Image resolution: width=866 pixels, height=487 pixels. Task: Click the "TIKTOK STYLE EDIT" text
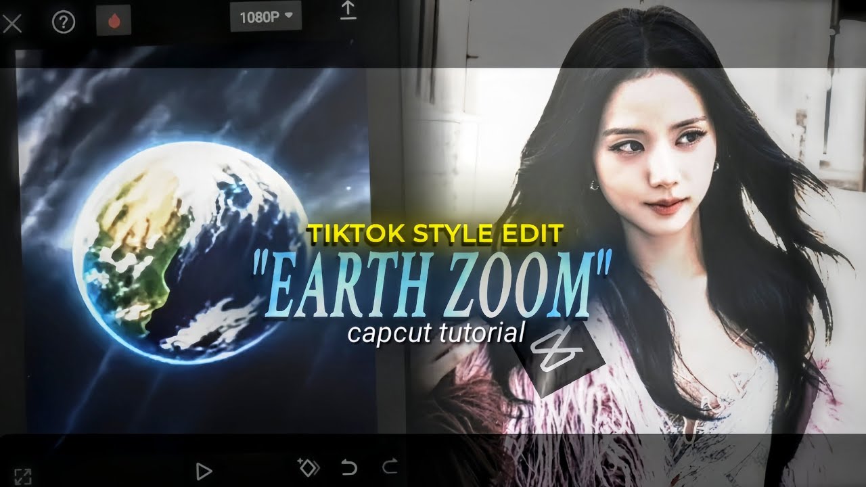click(x=434, y=234)
